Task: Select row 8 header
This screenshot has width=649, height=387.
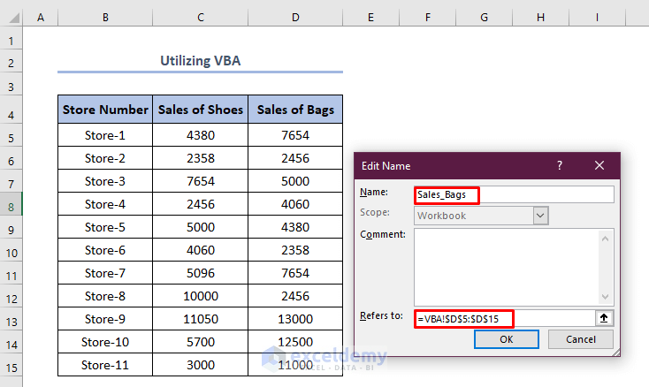Action: click(11, 204)
